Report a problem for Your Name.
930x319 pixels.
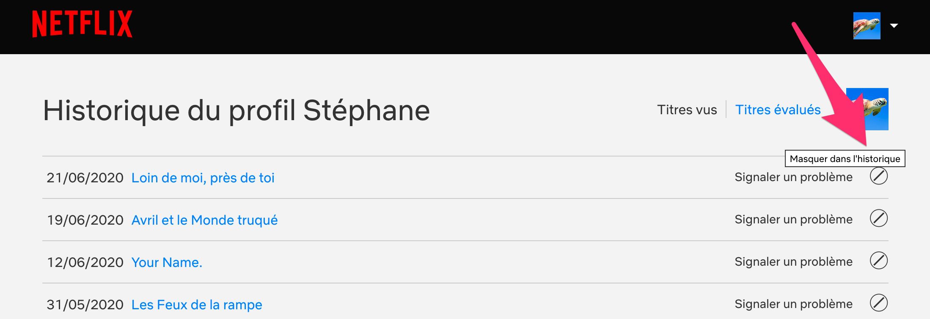793,261
